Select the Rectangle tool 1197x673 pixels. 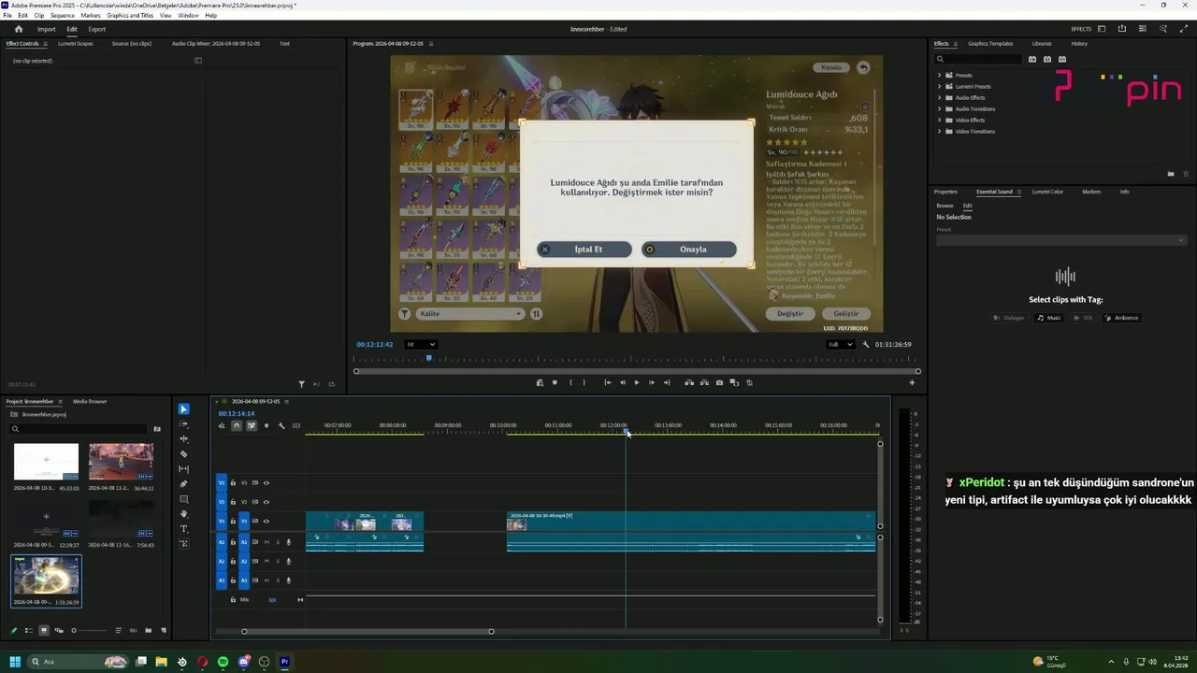click(x=183, y=499)
